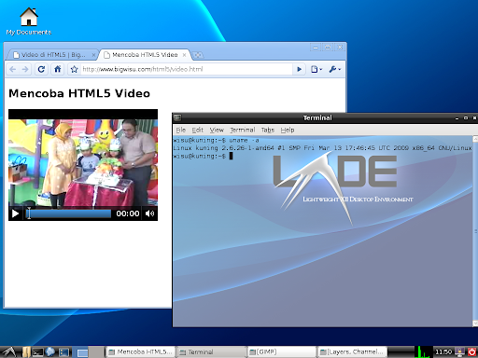Reload the current page
Viewport: 478px width, 358px height.
tap(41, 69)
